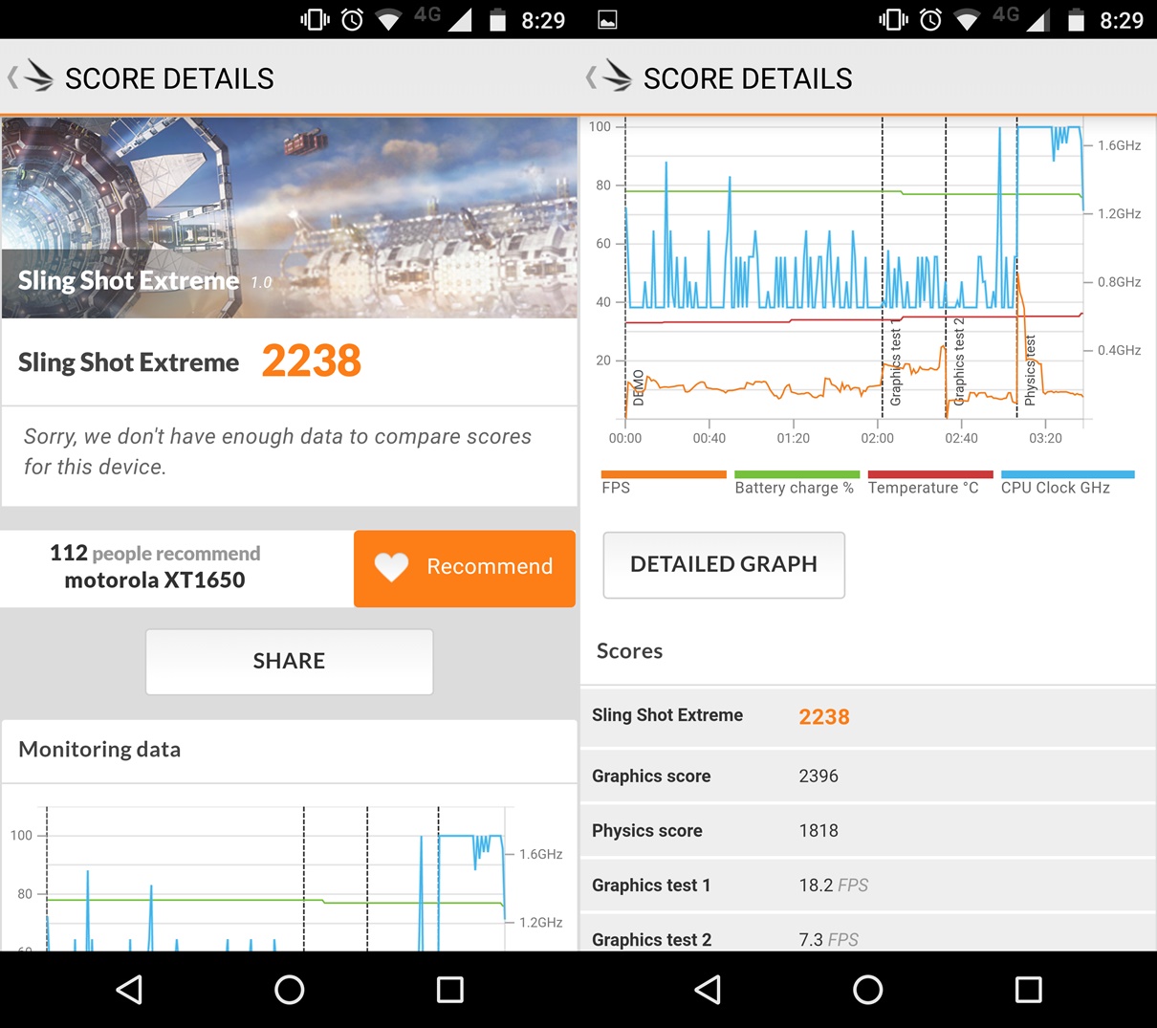This screenshot has width=1157, height=1028.
Task: Tap the Wi-Fi icon in left status bar
Action: [388, 20]
